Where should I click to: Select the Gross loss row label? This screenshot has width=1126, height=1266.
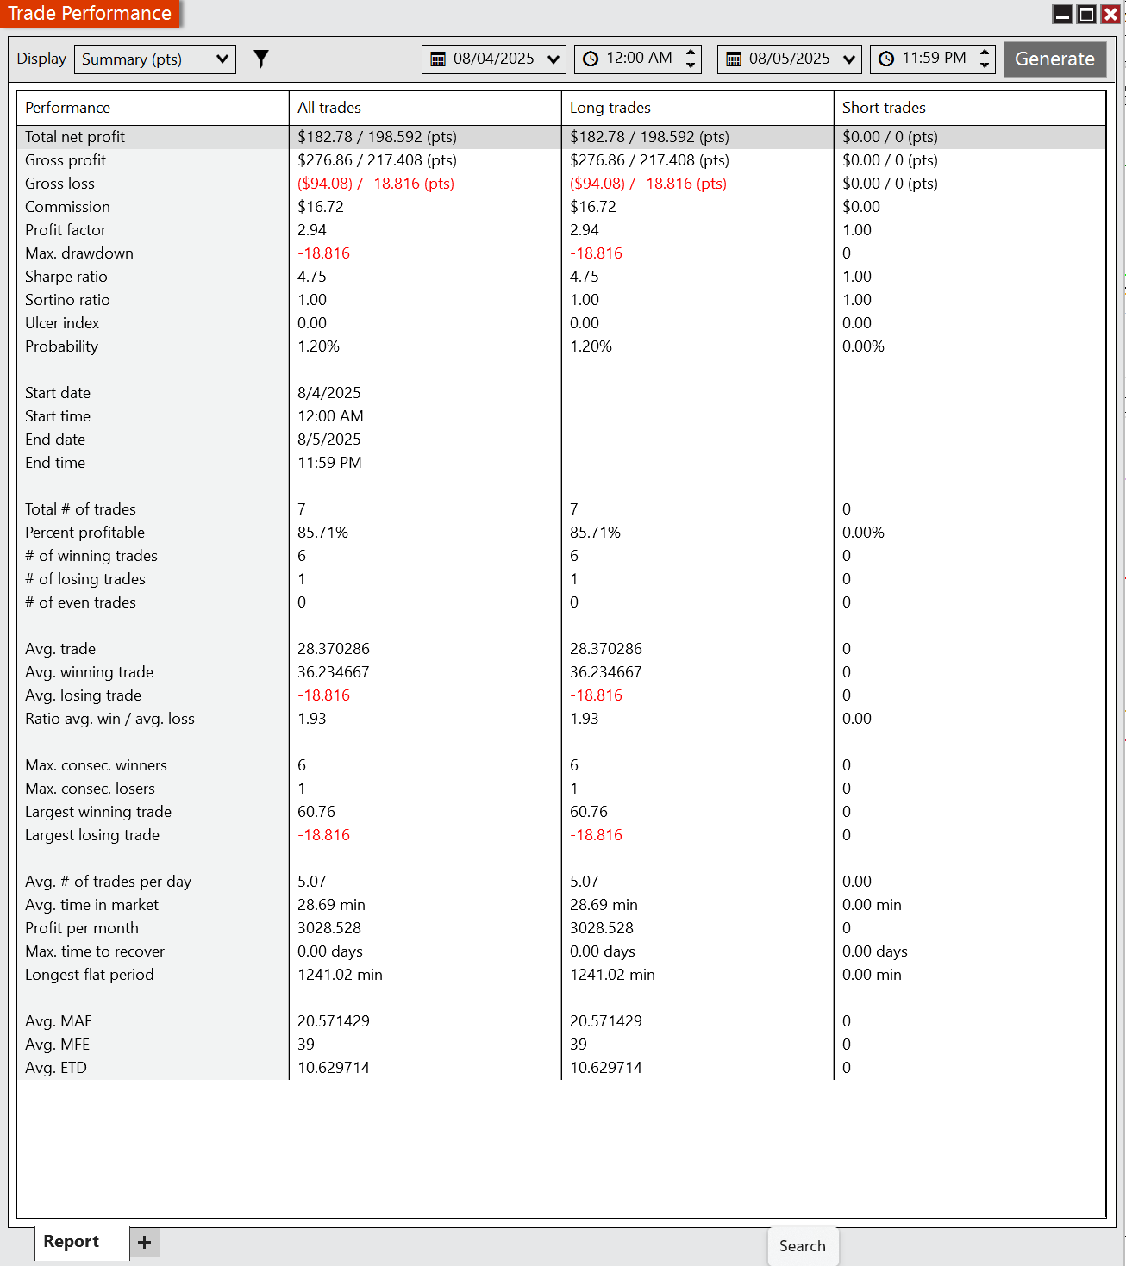coord(59,184)
